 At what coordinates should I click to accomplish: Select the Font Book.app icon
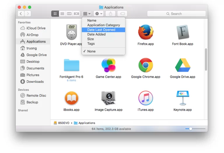(x=183, y=32)
